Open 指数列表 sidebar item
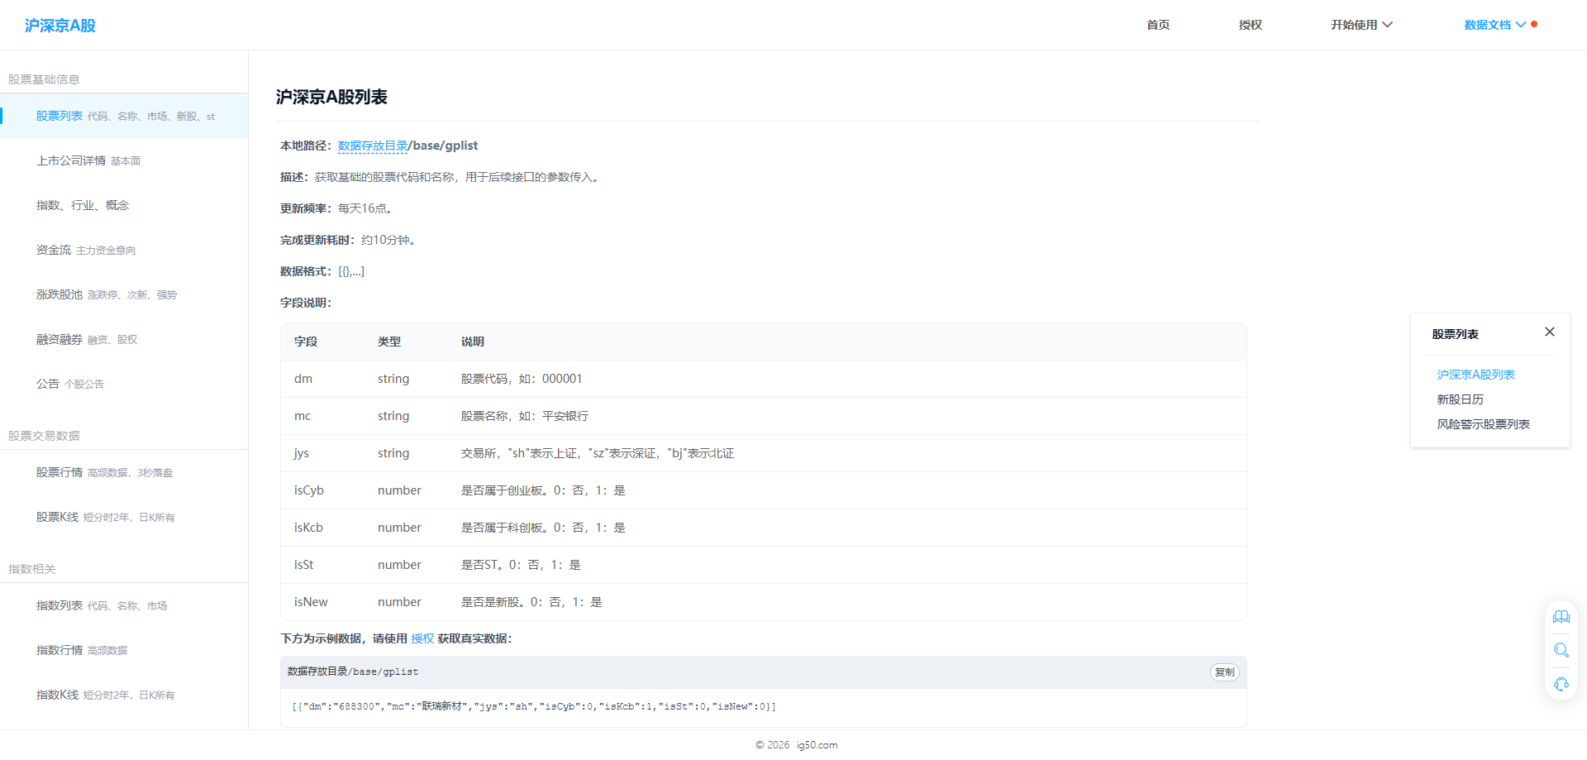Screen dimensions: 1587x760 point(124,605)
